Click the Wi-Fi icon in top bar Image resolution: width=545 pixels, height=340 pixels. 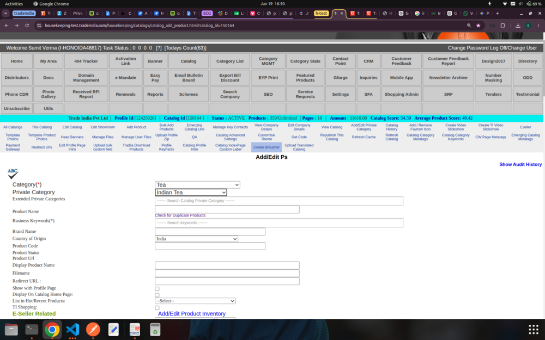pos(505,4)
